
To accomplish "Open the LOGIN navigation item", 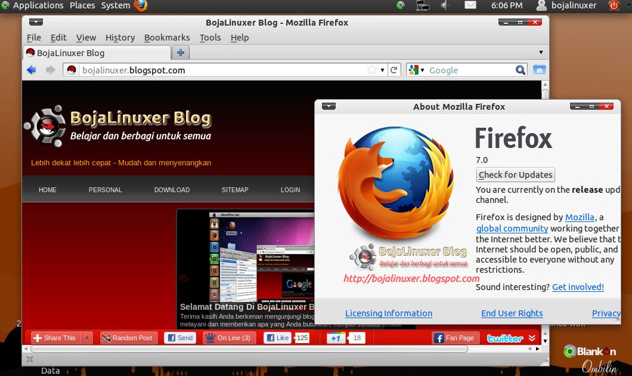I will (290, 190).
